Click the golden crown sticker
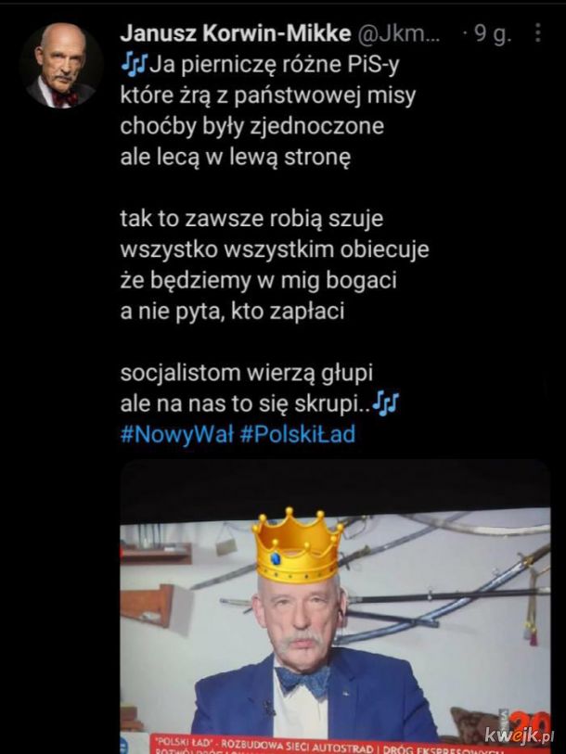The height and width of the screenshot is (754, 566). [297, 544]
